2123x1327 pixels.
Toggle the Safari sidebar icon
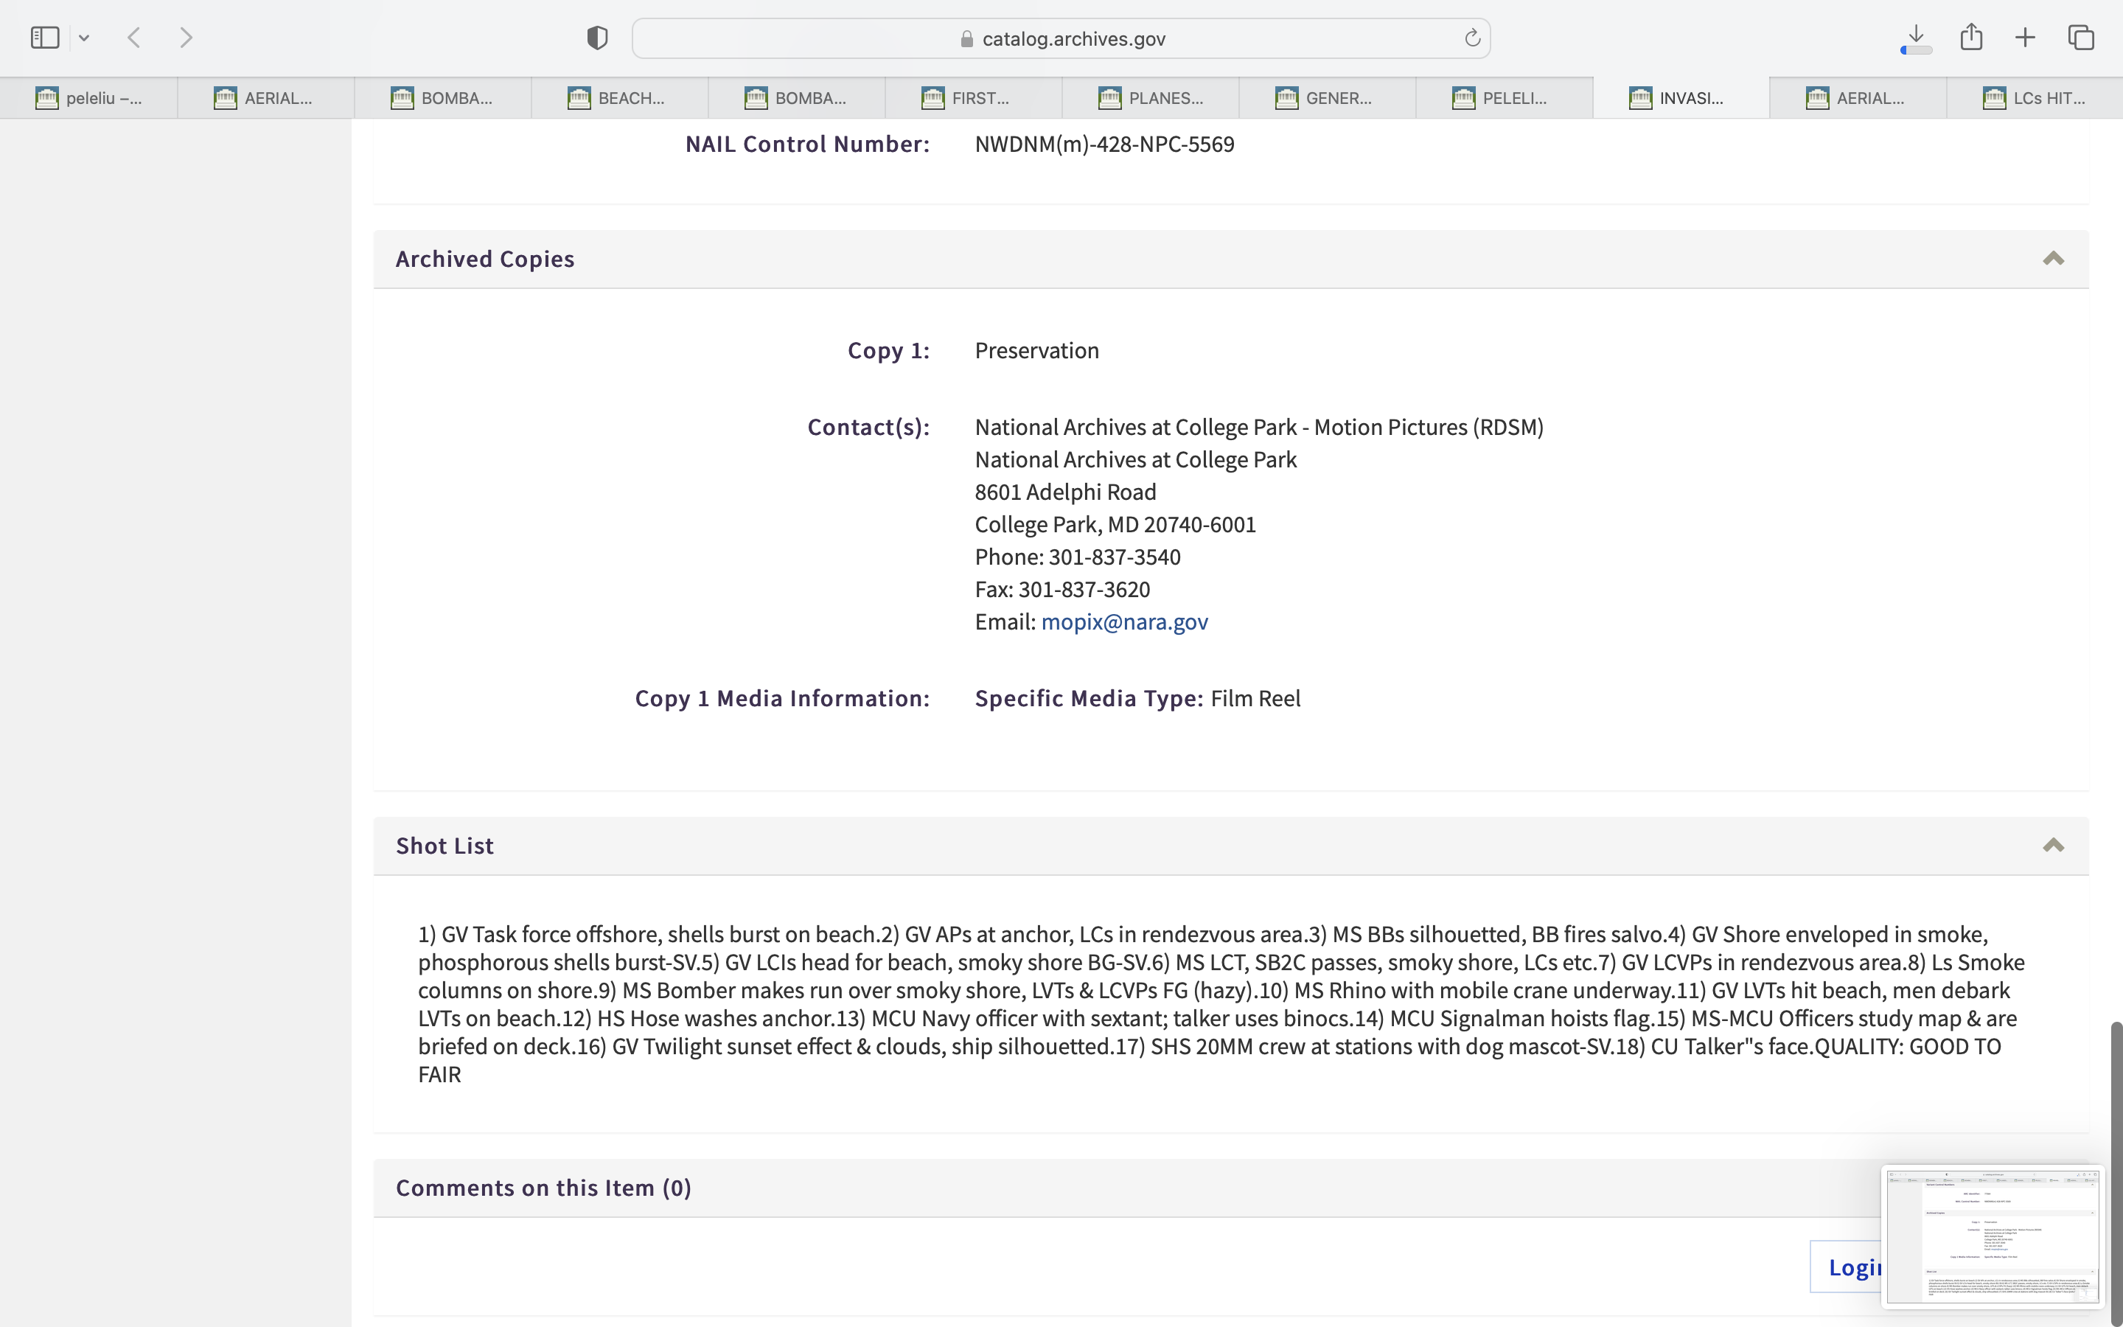click(45, 38)
